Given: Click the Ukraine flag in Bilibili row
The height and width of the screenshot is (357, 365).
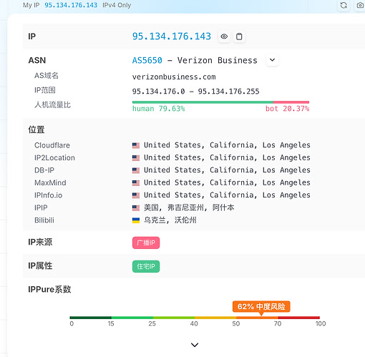Looking at the screenshot, I should 136,220.
